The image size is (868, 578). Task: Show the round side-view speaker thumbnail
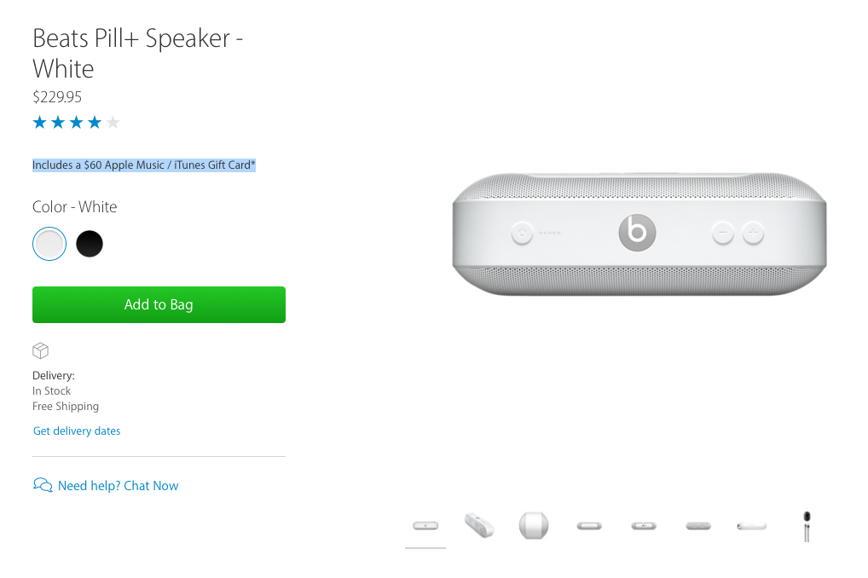coord(533,525)
